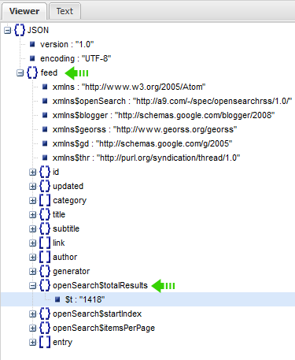
Task: Expand the id node
Action: 32,173
